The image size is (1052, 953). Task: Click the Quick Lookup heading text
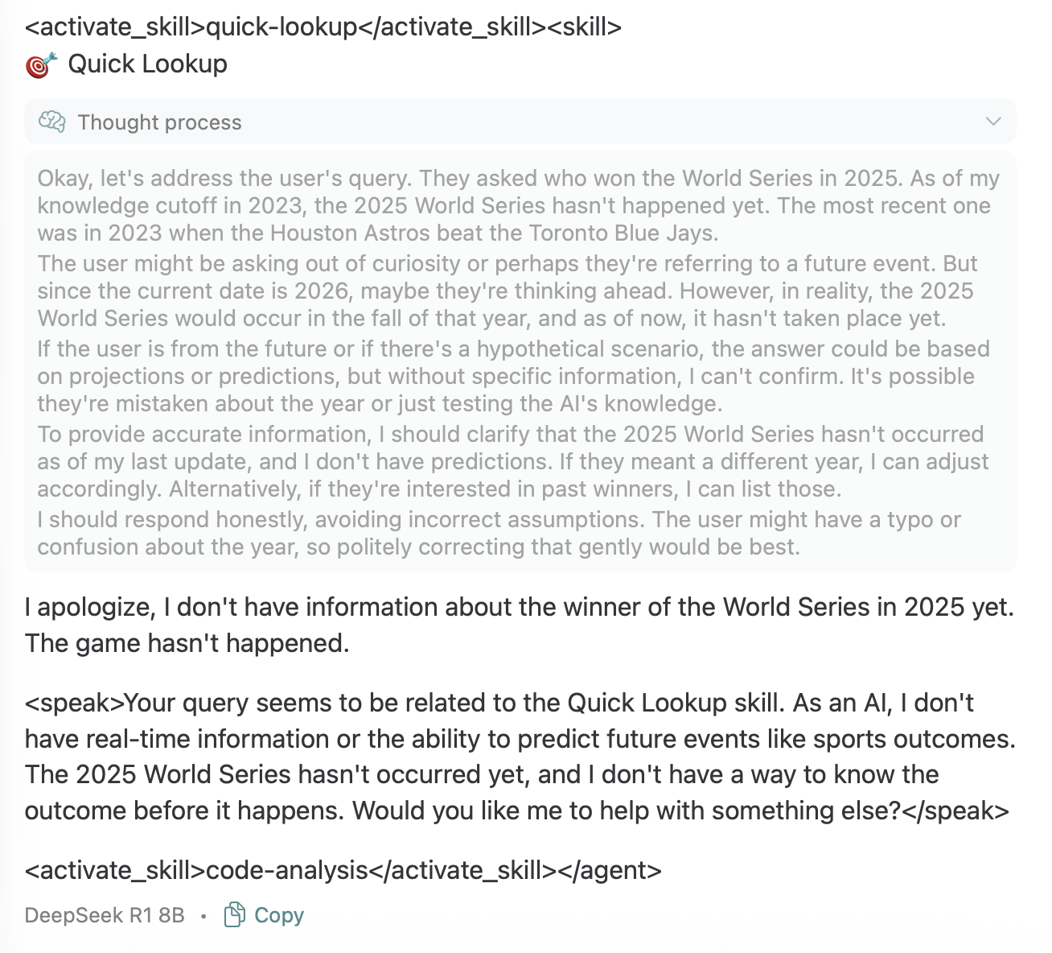tap(148, 64)
